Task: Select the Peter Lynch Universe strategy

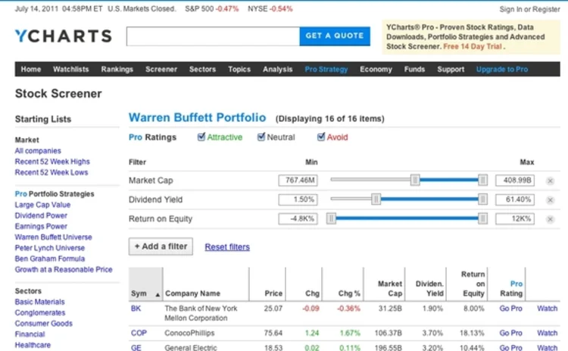Action: click(x=50, y=249)
